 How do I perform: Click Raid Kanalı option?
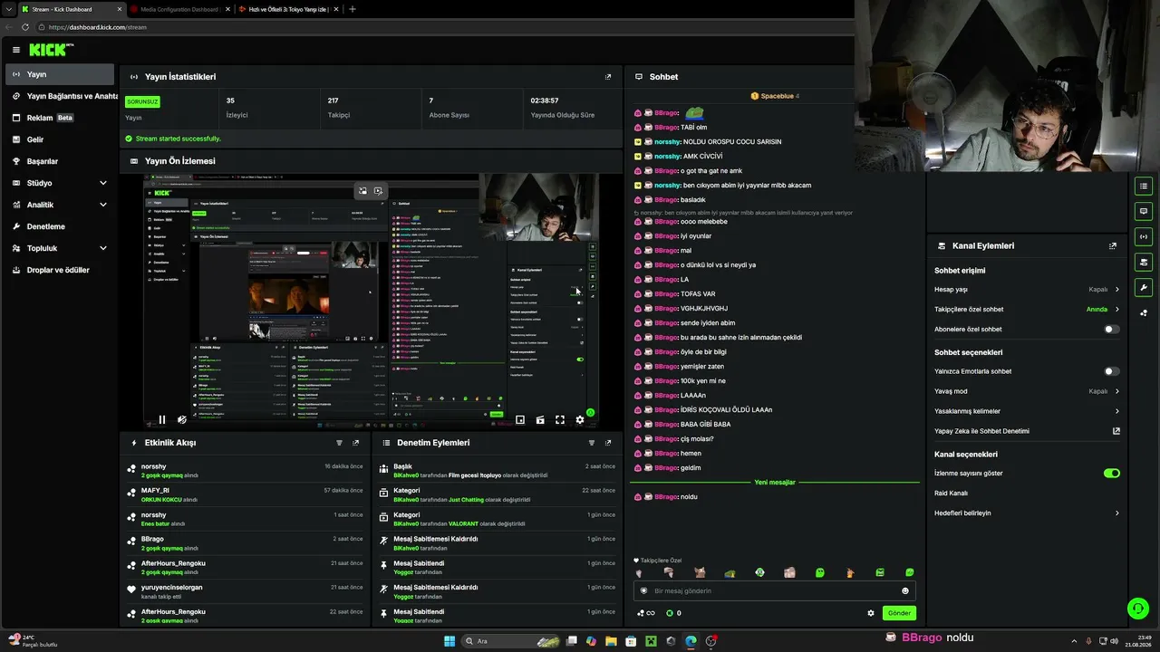[952, 493]
